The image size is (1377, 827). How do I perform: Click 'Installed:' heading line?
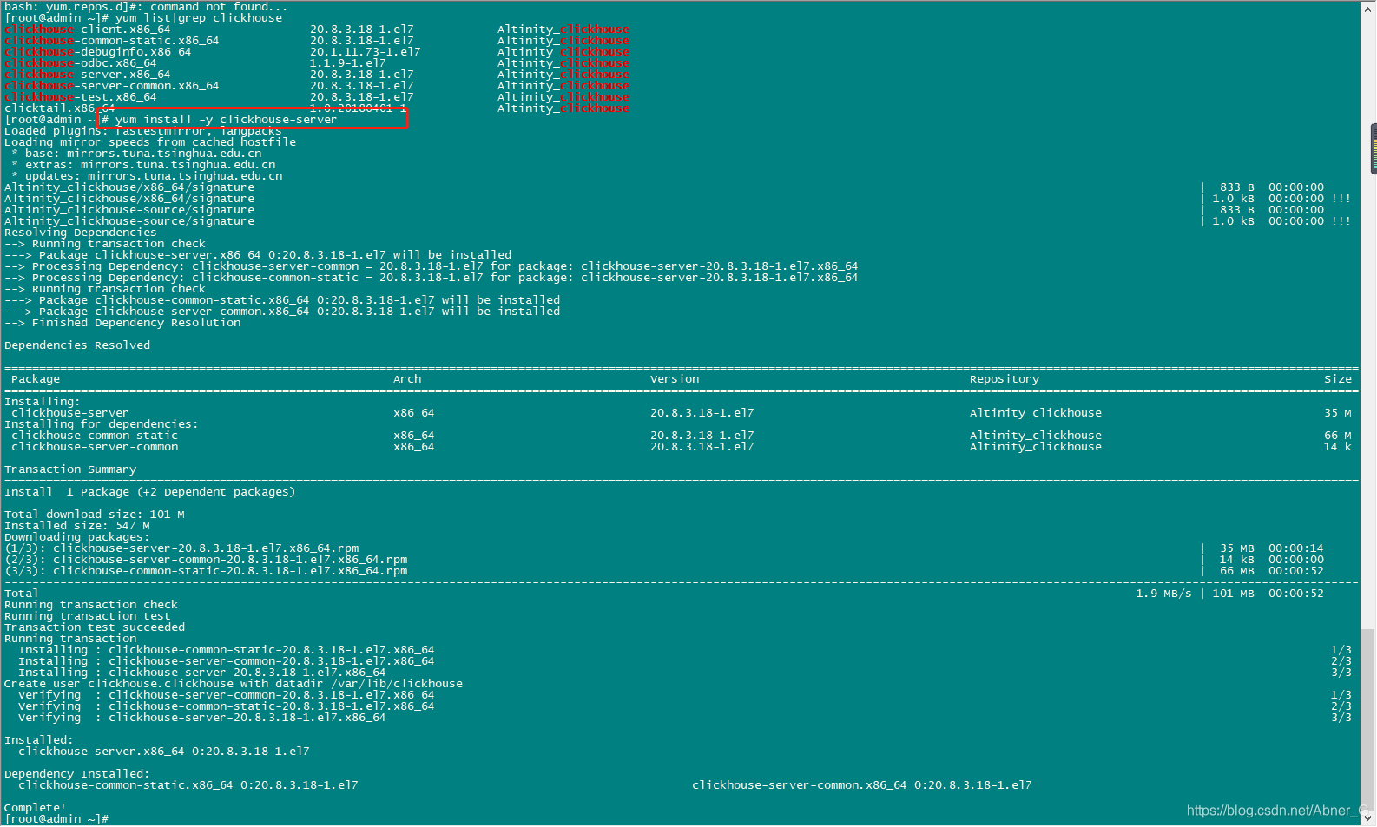tap(39, 739)
